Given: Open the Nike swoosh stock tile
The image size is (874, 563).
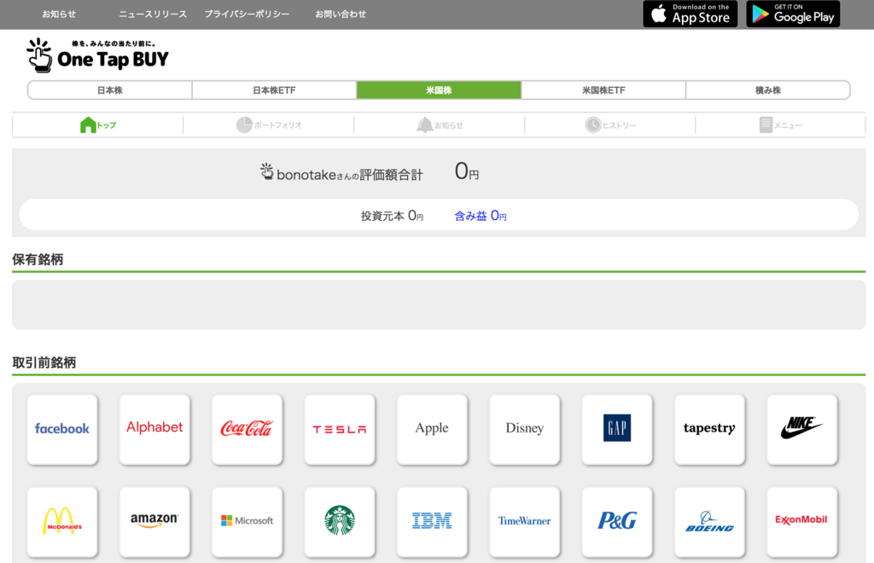Looking at the screenshot, I should click(802, 429).
